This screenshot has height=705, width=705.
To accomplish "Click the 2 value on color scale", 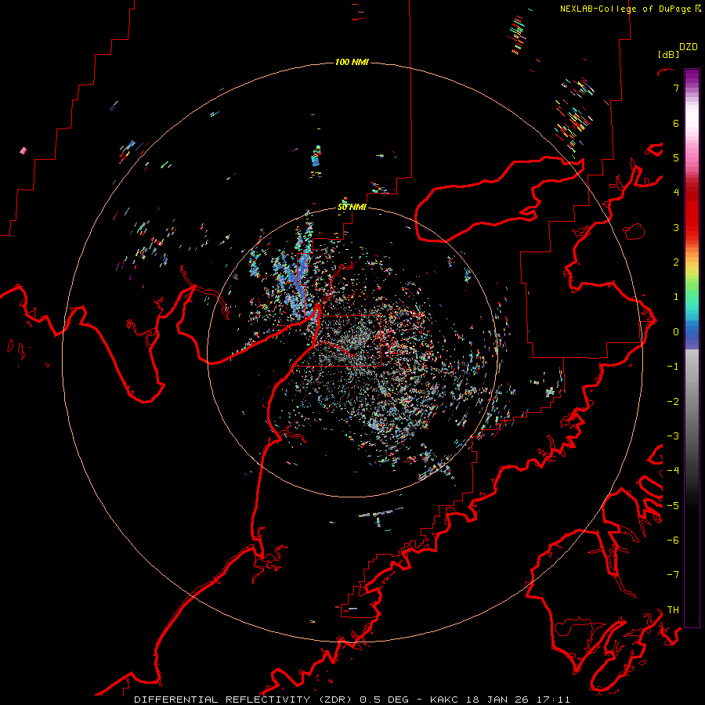I will coord(676,262).
